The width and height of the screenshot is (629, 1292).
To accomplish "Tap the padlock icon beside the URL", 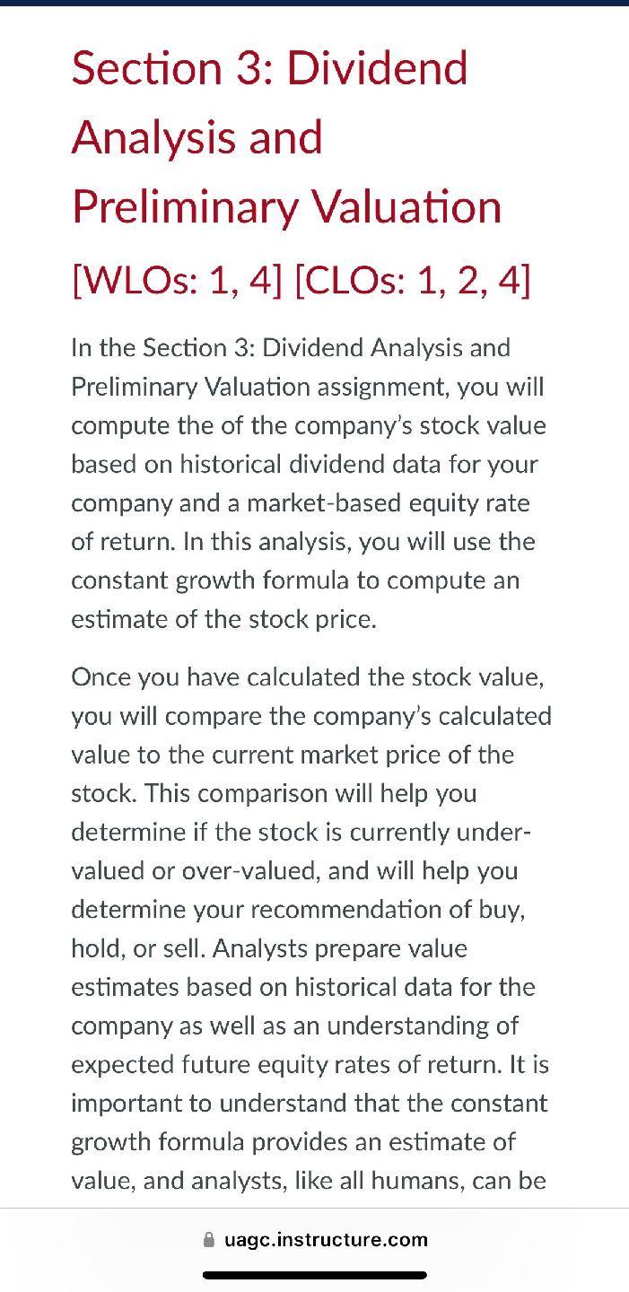I will point(209,1240).
